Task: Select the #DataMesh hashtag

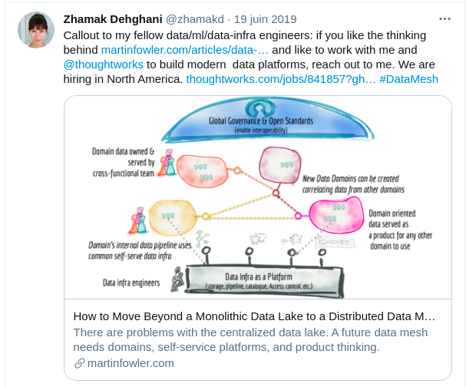Action: point(409,79)
